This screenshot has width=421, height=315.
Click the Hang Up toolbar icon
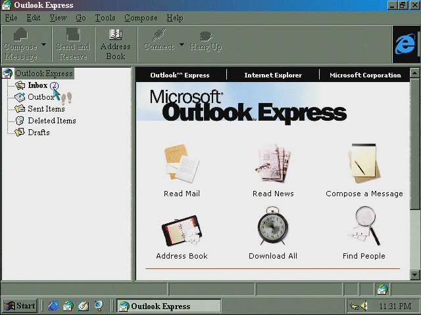point(206,36)
